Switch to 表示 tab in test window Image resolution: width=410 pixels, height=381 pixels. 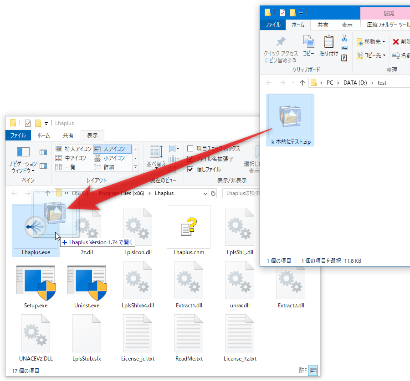click(347, 25)
